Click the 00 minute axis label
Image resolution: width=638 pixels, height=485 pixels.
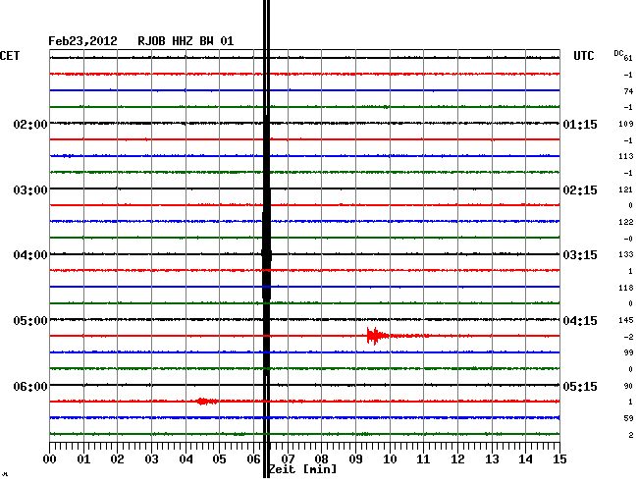[50, 459]
